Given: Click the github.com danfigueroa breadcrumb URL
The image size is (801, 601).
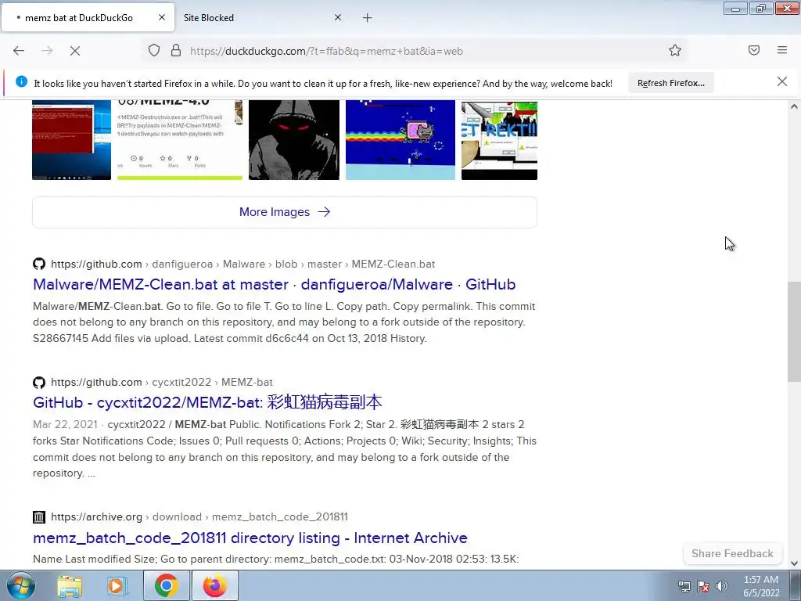Looking at the screenshot, I should [243, 265].
